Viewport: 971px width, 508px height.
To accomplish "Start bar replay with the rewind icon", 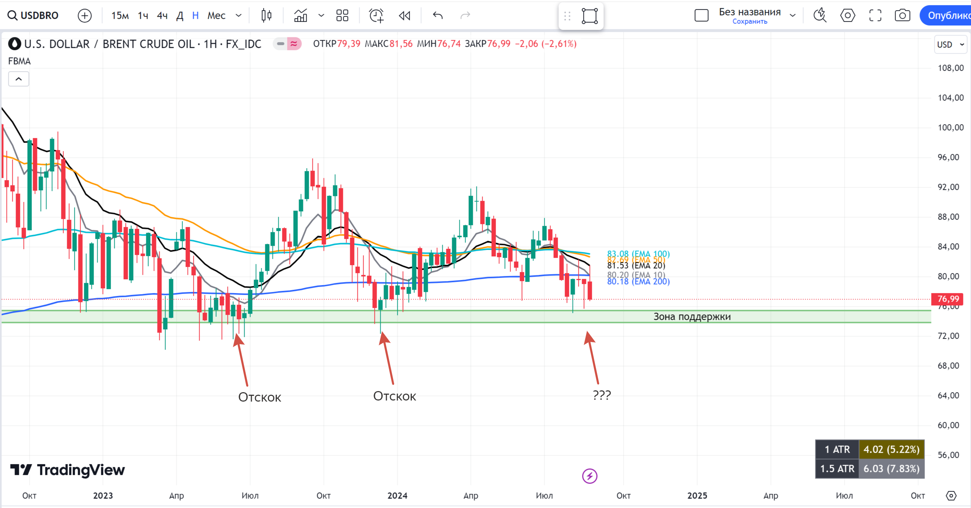I will click(405, 16).
